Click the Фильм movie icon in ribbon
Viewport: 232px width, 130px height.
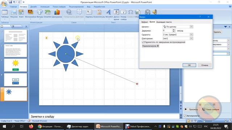(x=148, y=12)
